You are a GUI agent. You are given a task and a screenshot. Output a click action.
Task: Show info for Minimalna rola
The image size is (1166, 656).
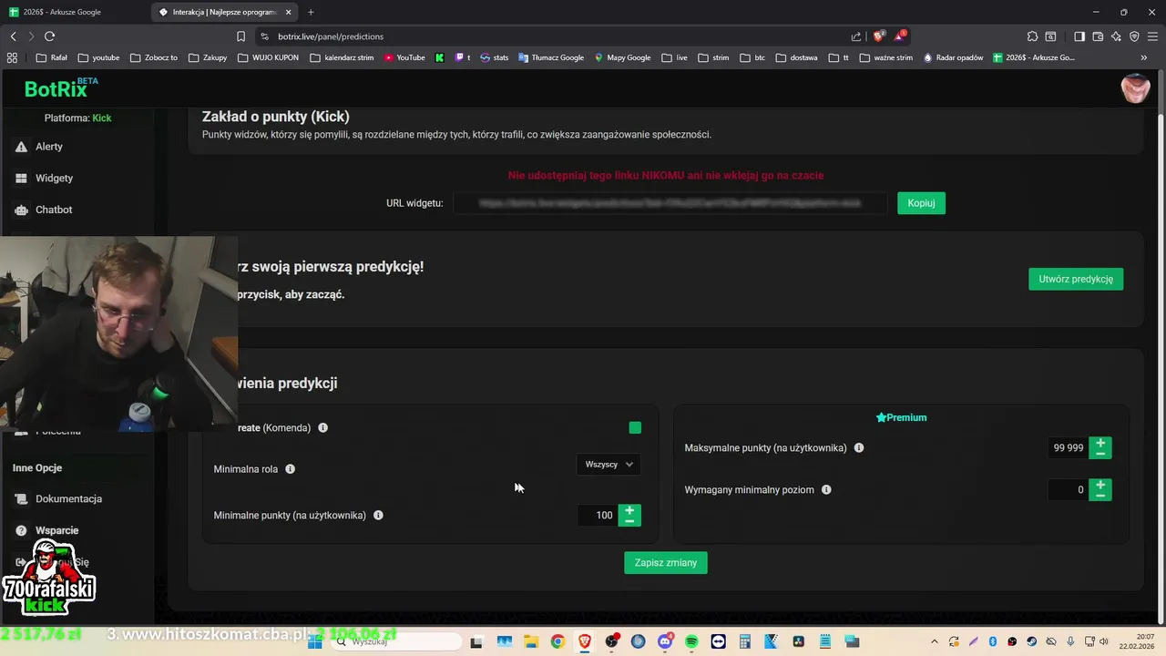point(290,469)
